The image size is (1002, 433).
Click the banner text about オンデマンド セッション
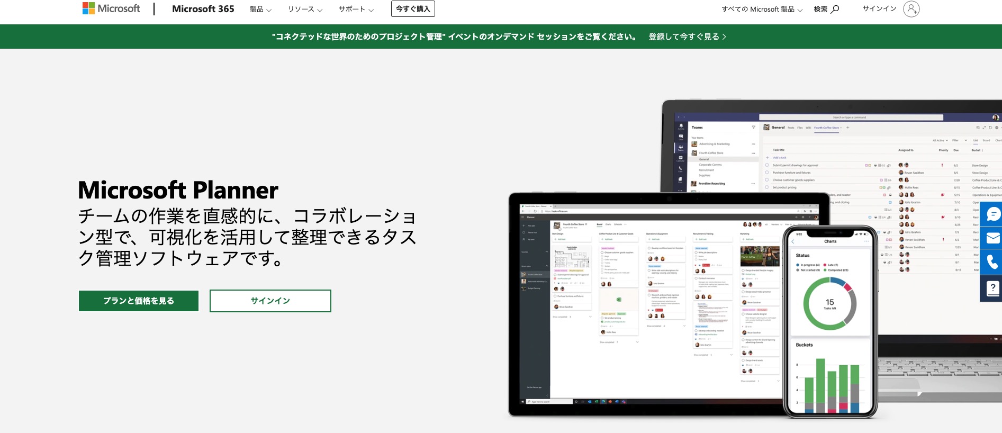pos(454,37)
